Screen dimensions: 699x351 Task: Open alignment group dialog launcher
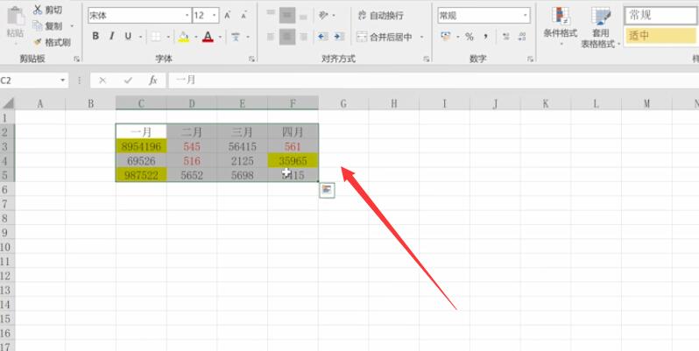pos(427,59)
